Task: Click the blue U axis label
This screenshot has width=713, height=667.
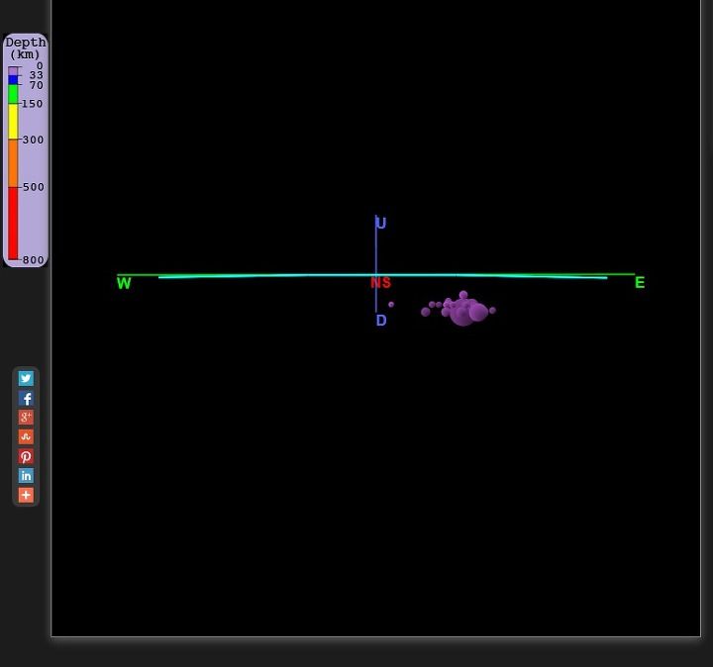Action: pos(381,223)
